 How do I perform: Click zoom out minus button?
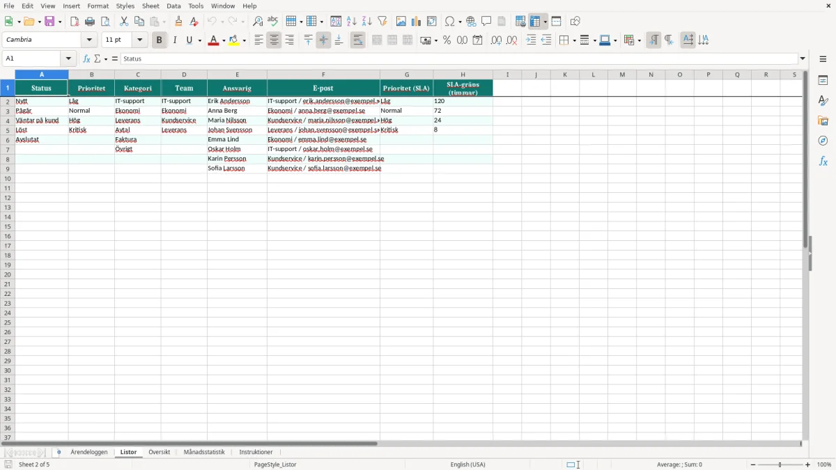[x=753, y=464]
